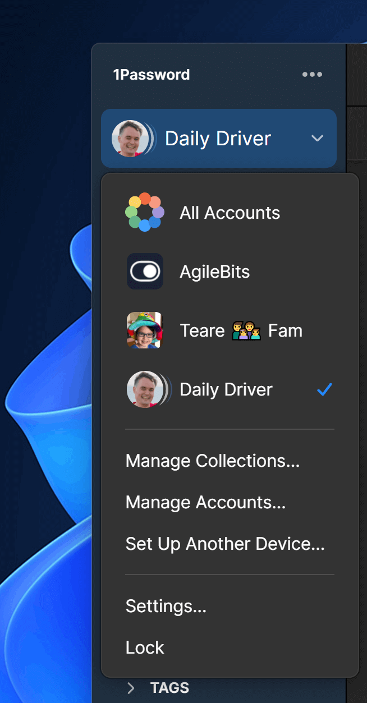Image resolution: width=367 pixels, height=703 pixels.
Task: Switch to the Teare Fam account
Action: point(230,330)
